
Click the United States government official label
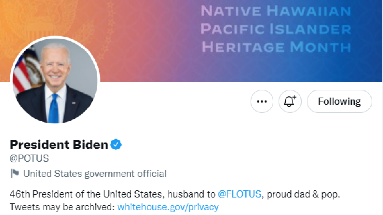pos(95,173)
